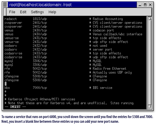Click 'venus-se' on the 2431/udp line
The height and width of the screenshot is (131, 156).
point(11,42)
